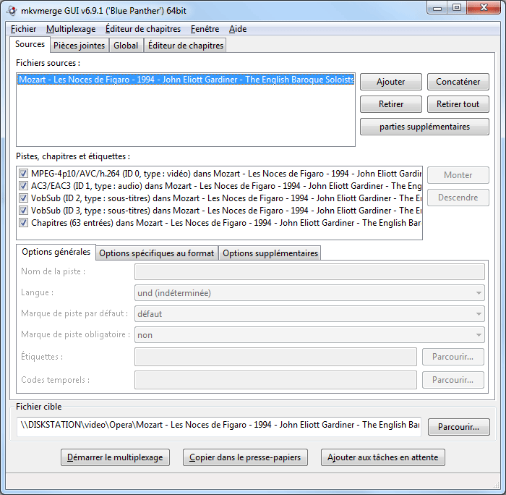The width and height of the screenshot is (506, 495).
Task: Toggle the AC3/EAC3 audio track checkbox
Action: pyautogui.click(x=24, y=186)
